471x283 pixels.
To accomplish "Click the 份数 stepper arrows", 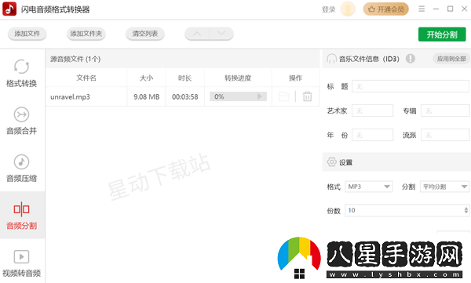I will [466, 210].
